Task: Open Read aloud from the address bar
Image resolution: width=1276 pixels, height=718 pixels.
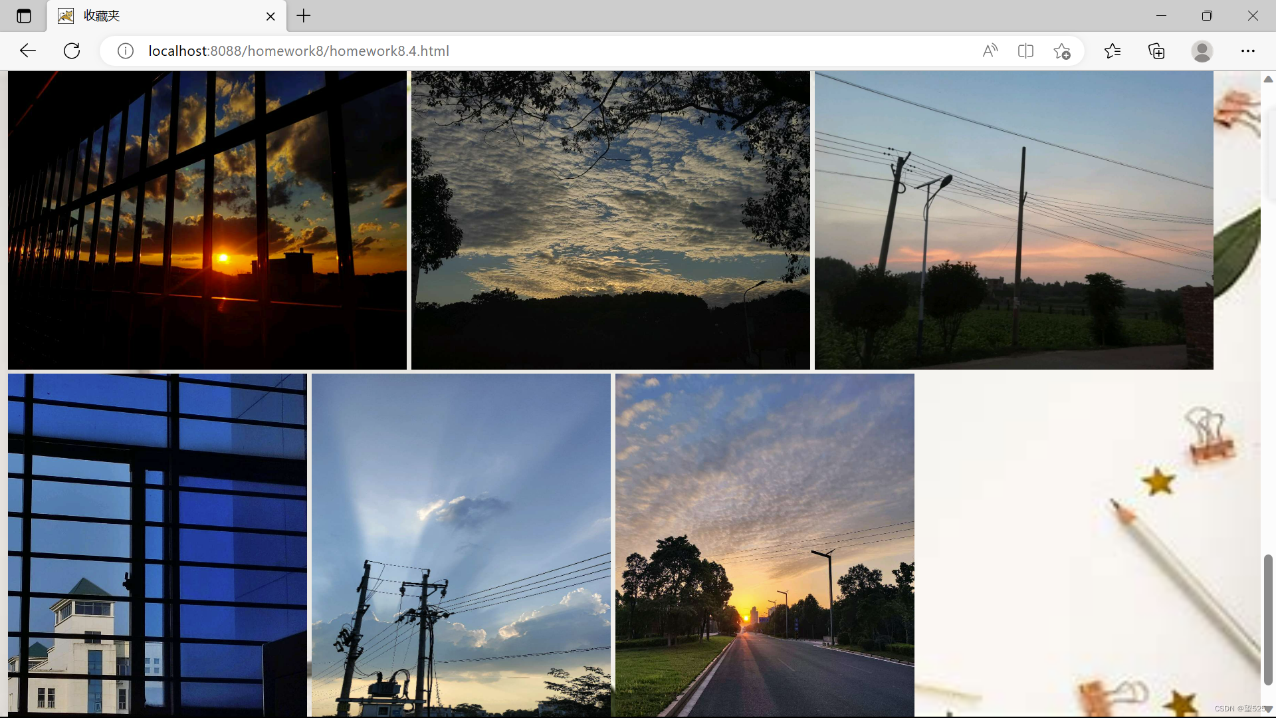Action: click(x=990, y=51)
